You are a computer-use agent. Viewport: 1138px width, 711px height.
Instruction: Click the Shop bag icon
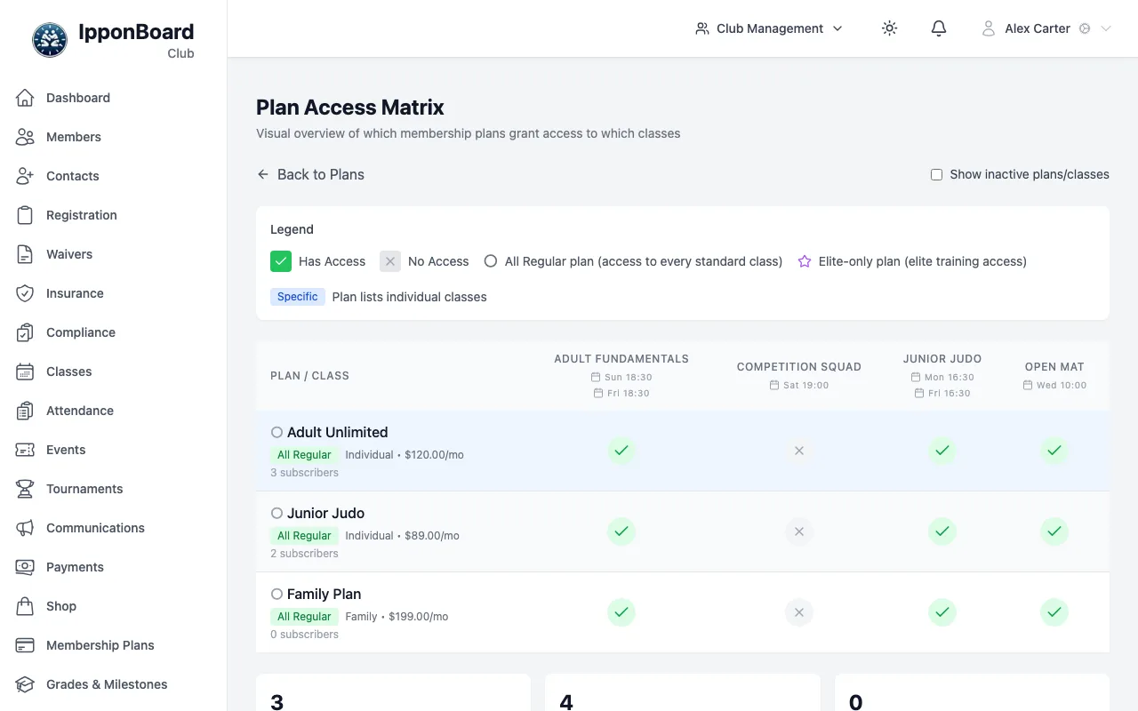(25, 606)
